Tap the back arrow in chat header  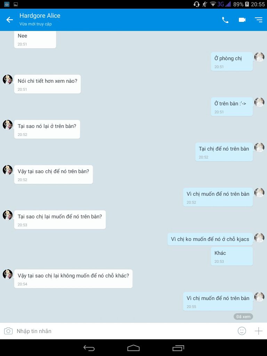point(9,20)
